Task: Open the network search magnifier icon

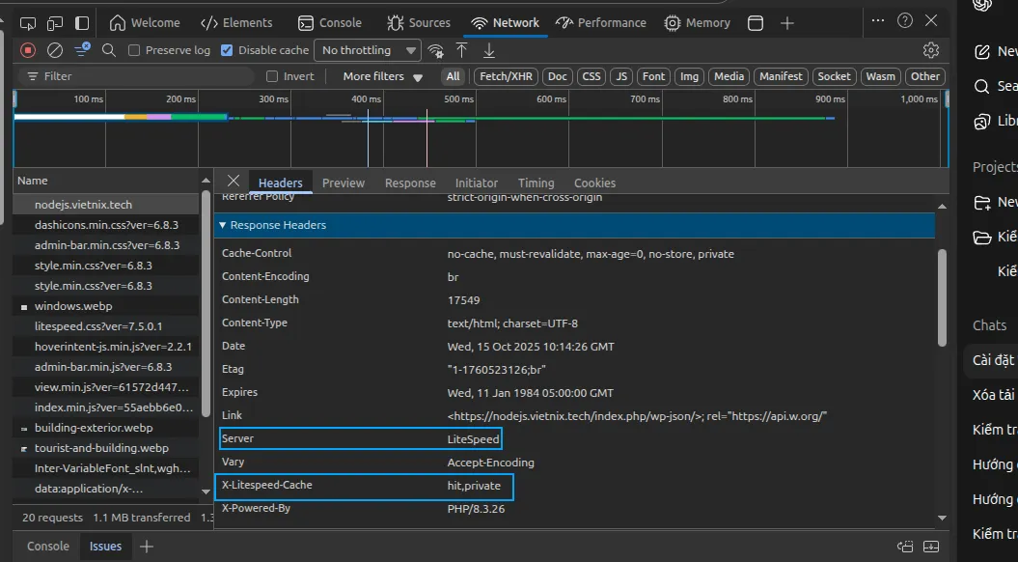Action: click(x=109, y=50)
